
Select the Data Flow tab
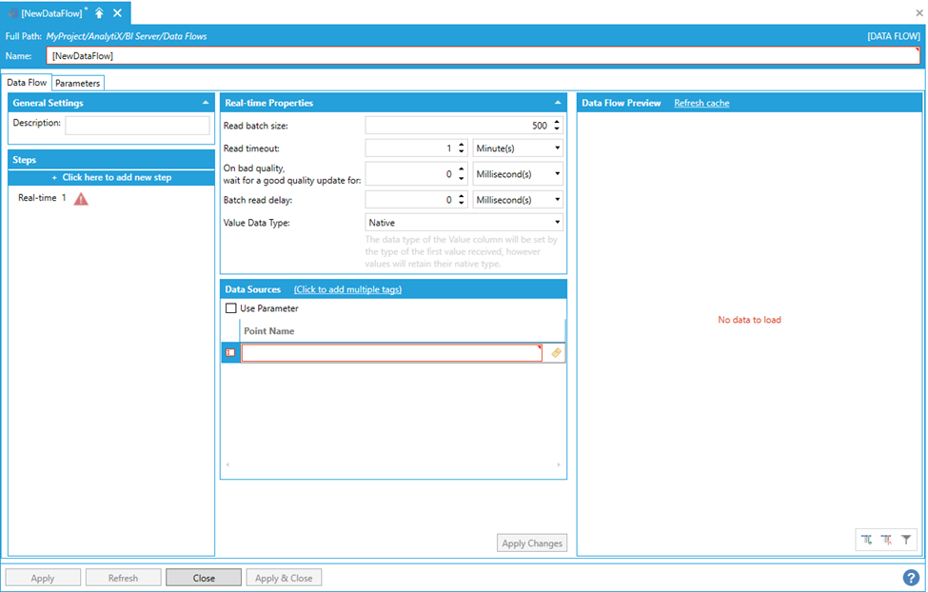[x=27, y=84]
